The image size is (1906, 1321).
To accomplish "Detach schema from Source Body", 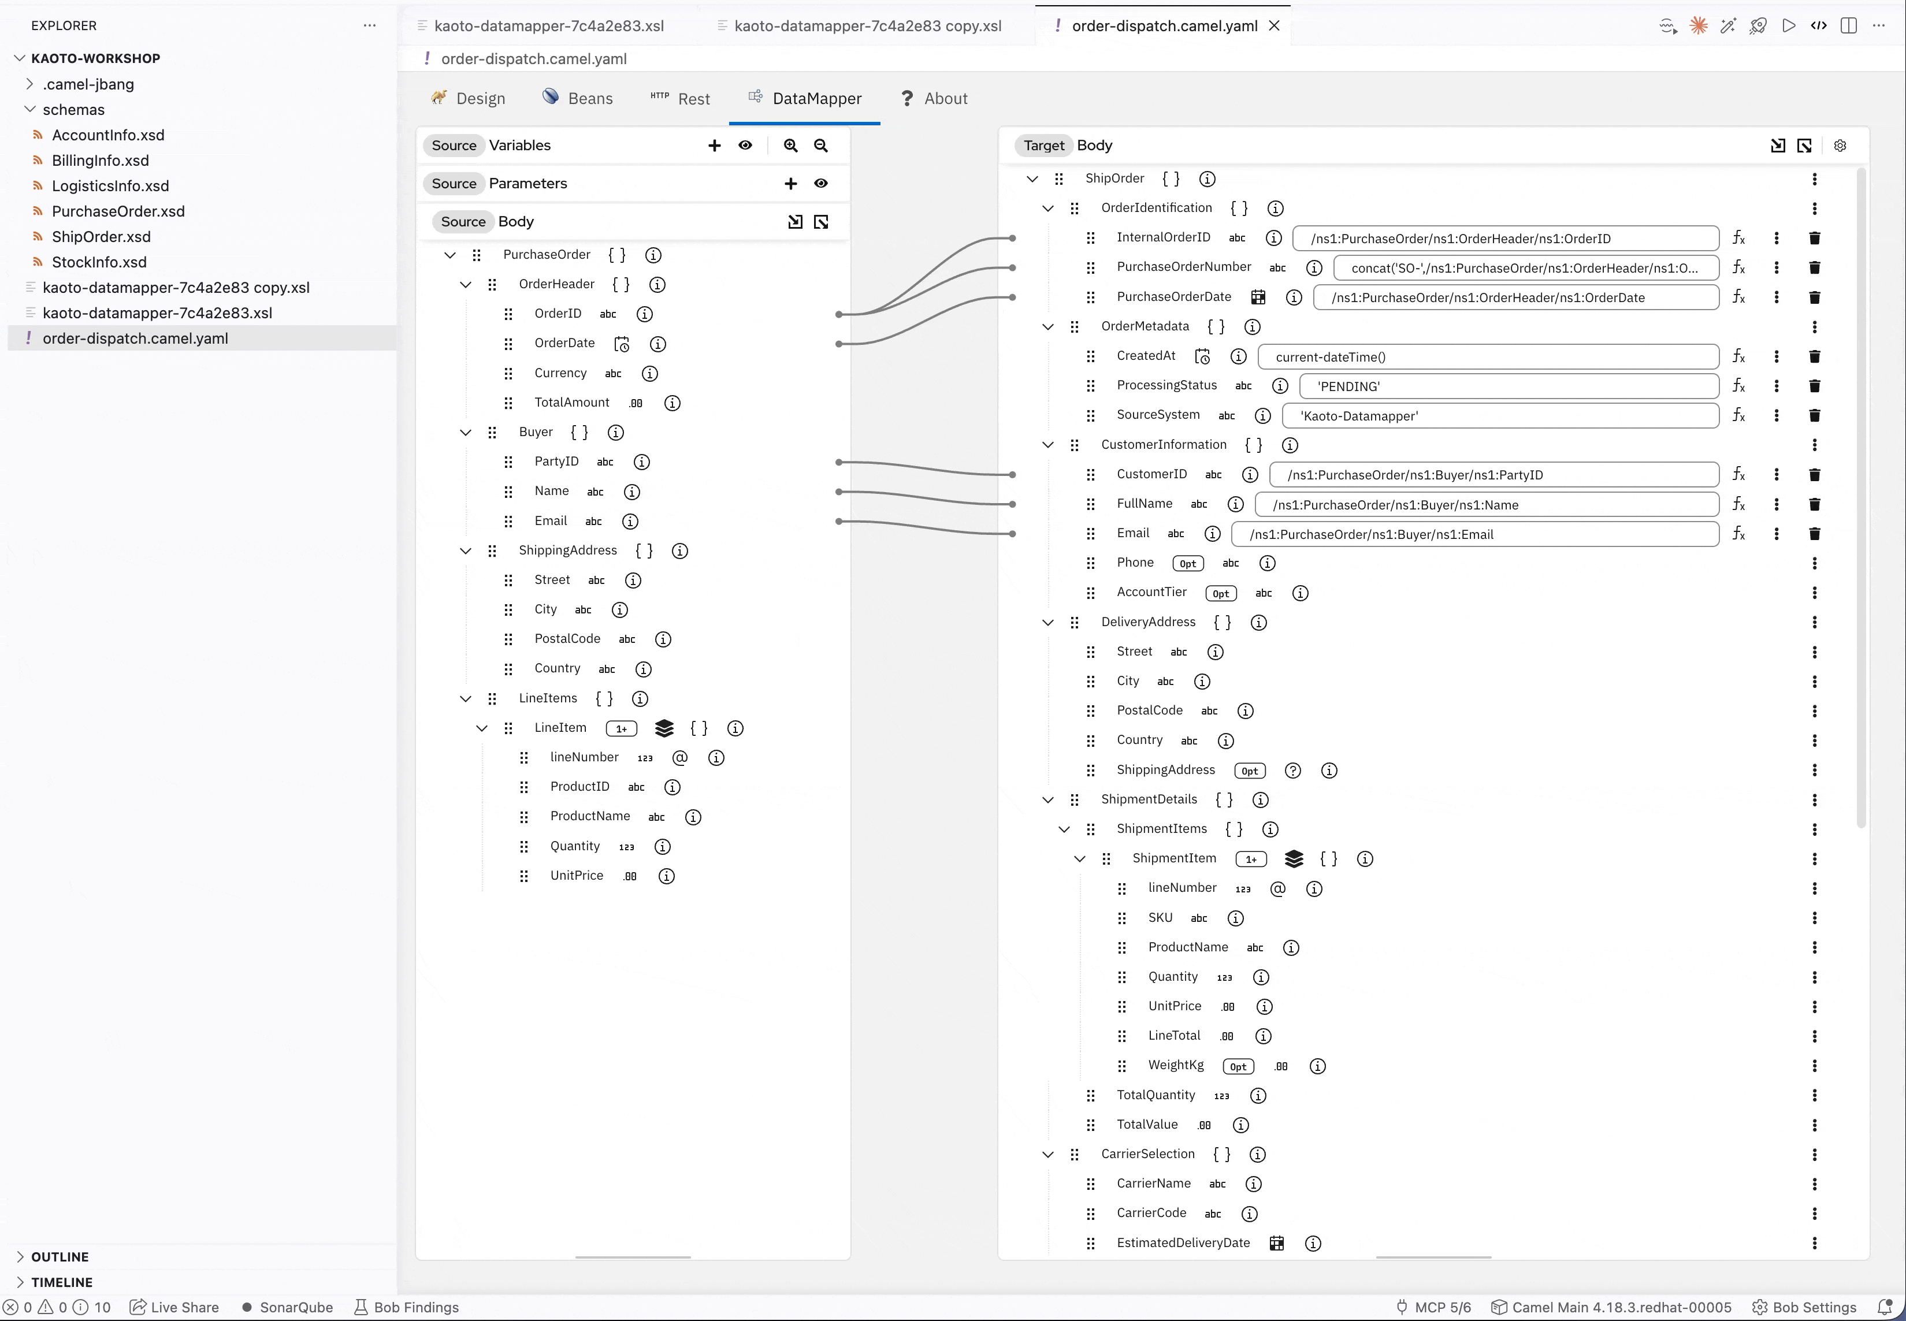I will click(x=822, y=222).
